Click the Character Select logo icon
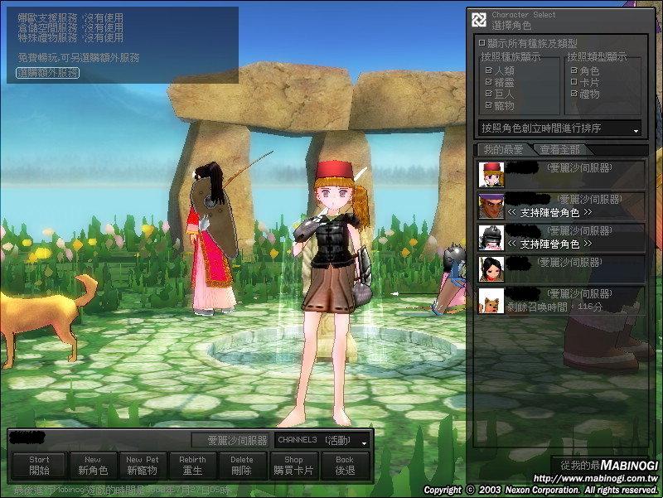 (479, 20)
